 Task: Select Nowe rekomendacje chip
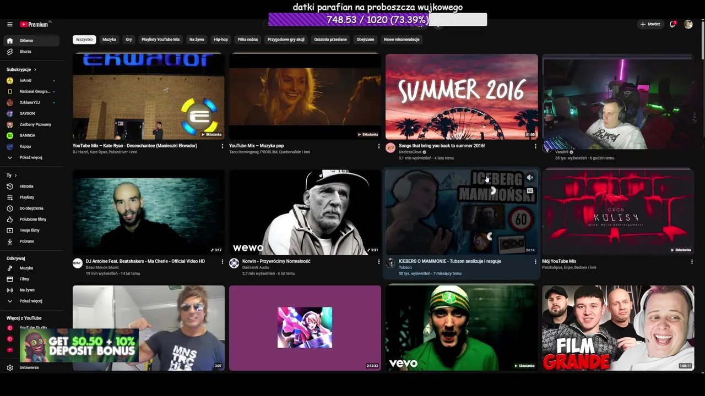click(x=402, y=40)
